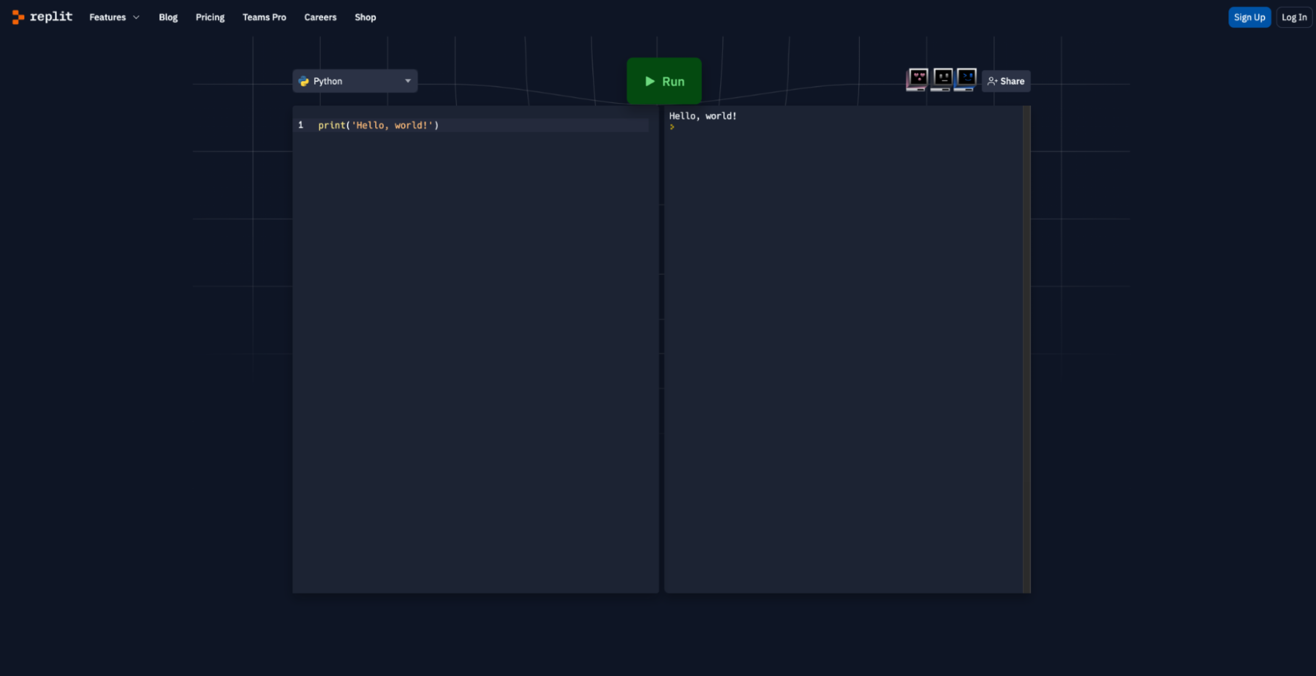
Task: Visit the Shop link
Action: (x=365, y=18)
